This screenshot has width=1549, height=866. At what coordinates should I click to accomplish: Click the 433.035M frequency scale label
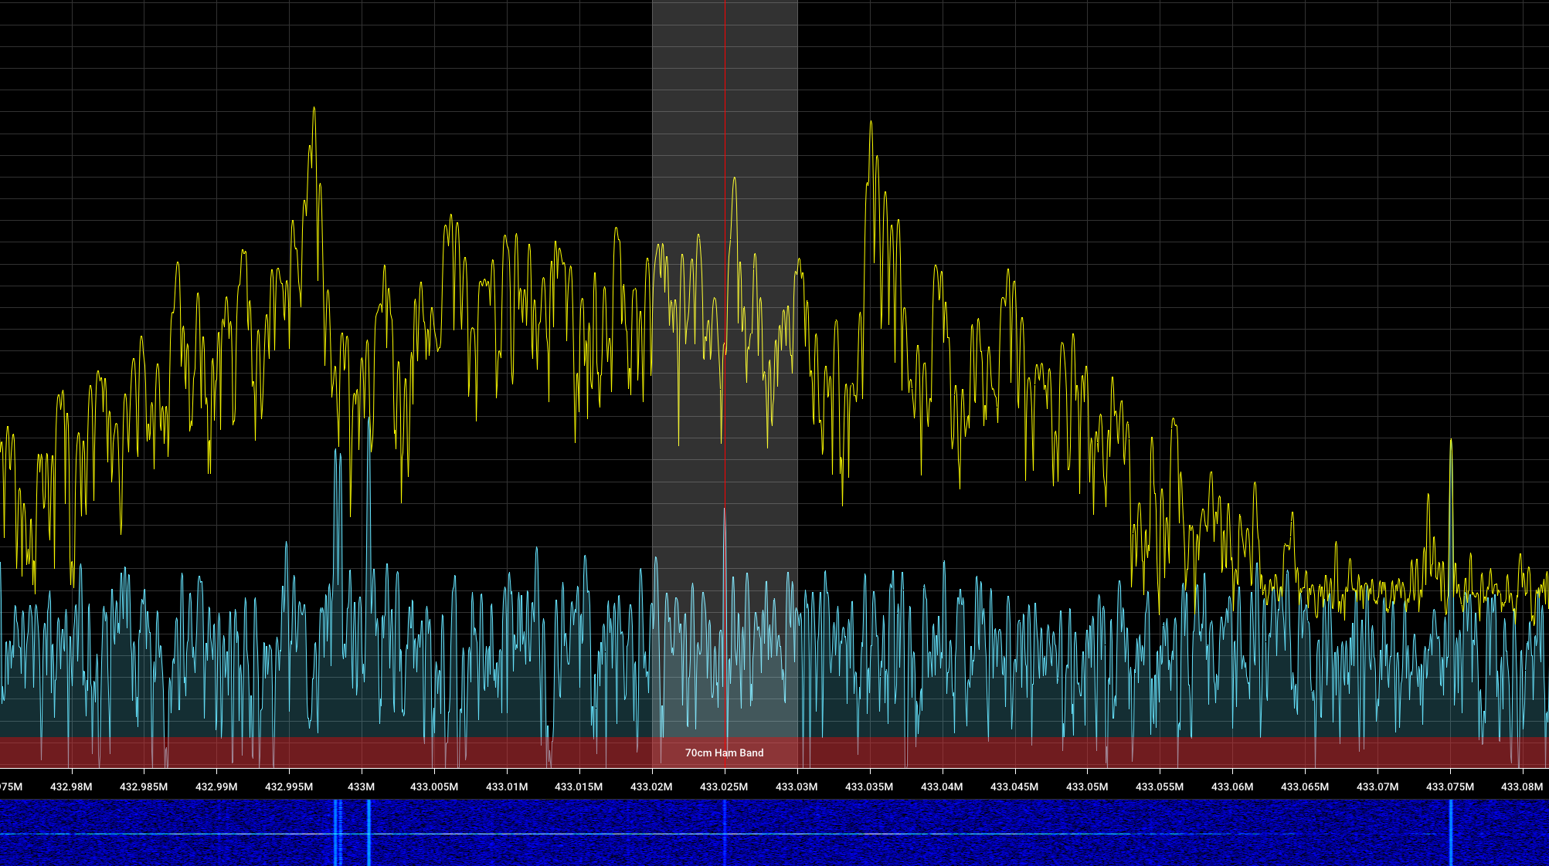pyautogui.click(x=869, y=787)
